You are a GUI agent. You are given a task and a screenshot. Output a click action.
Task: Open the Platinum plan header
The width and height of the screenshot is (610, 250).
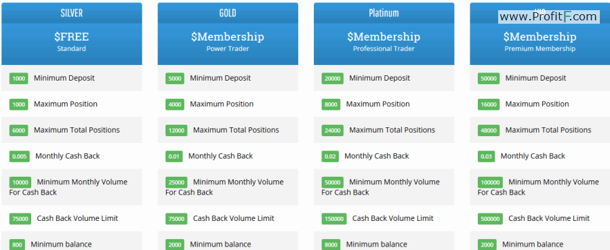(384, 13)
